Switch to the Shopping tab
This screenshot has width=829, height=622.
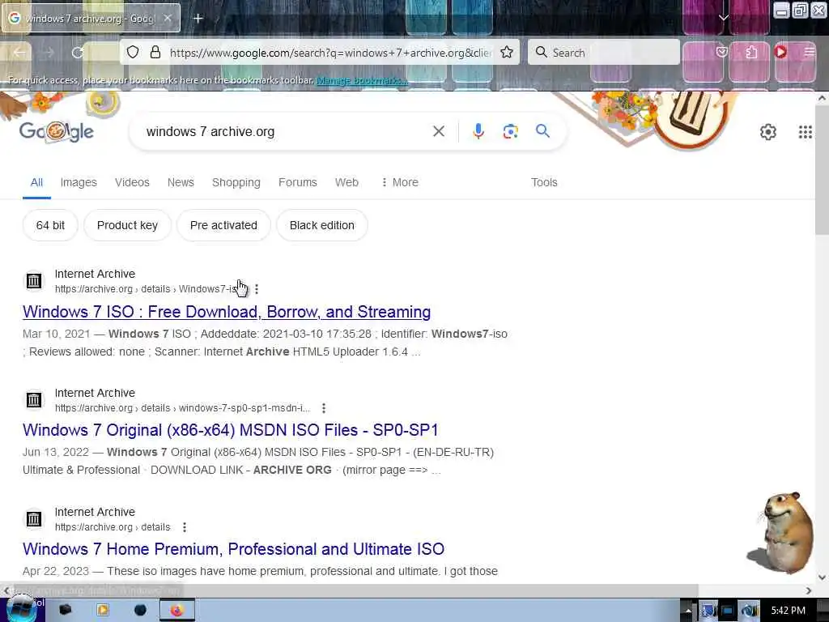point(236,182)
